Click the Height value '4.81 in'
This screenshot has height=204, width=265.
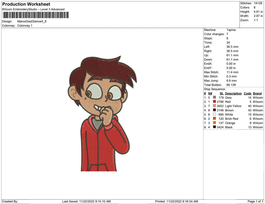pos(258,12)
